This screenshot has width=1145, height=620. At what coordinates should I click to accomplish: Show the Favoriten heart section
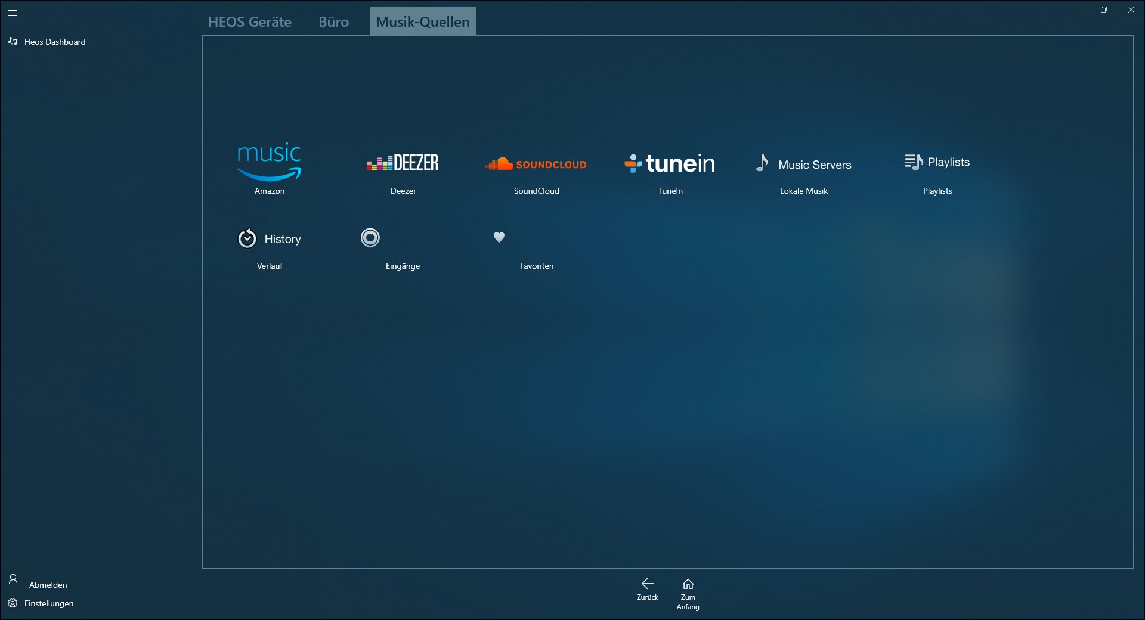[536, 244]
